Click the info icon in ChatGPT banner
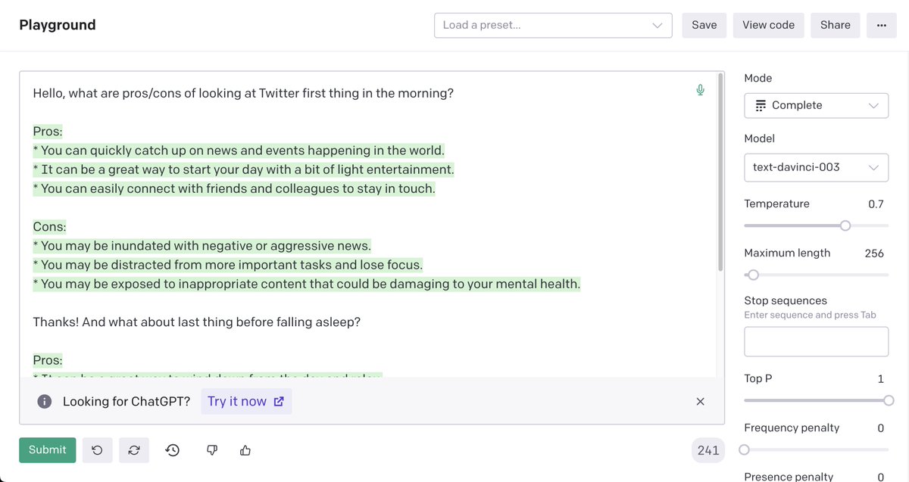 [45, 402]
